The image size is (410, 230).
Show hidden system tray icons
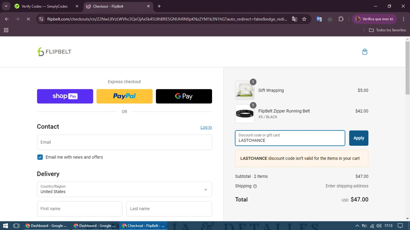(x=357, y=226)
